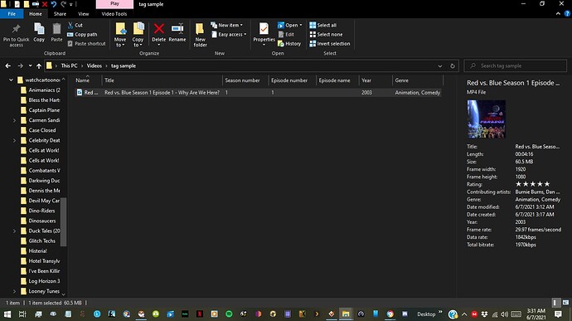Open the Video Tools tab
Image resolution: width=572 pixels, height=321 pixels.
[x=114, y=14]
